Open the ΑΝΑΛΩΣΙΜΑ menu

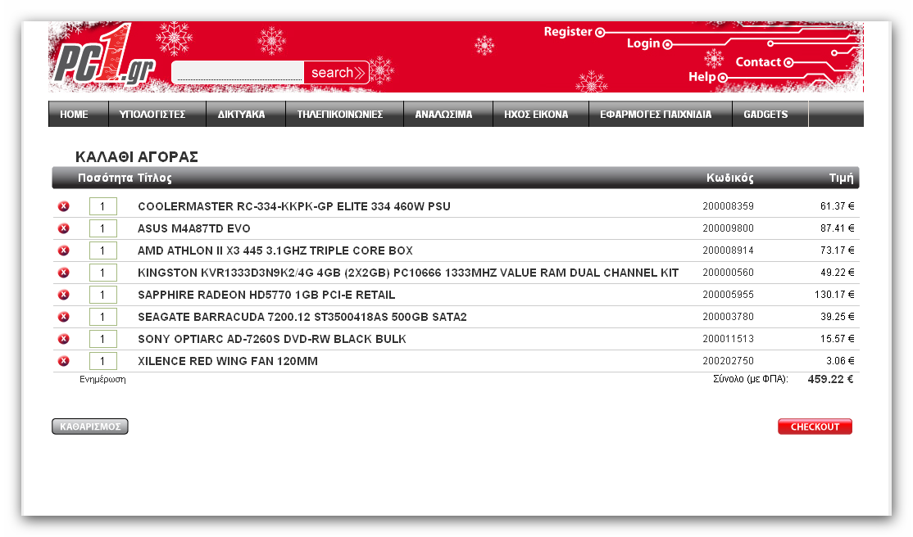[x=447, y=114]
